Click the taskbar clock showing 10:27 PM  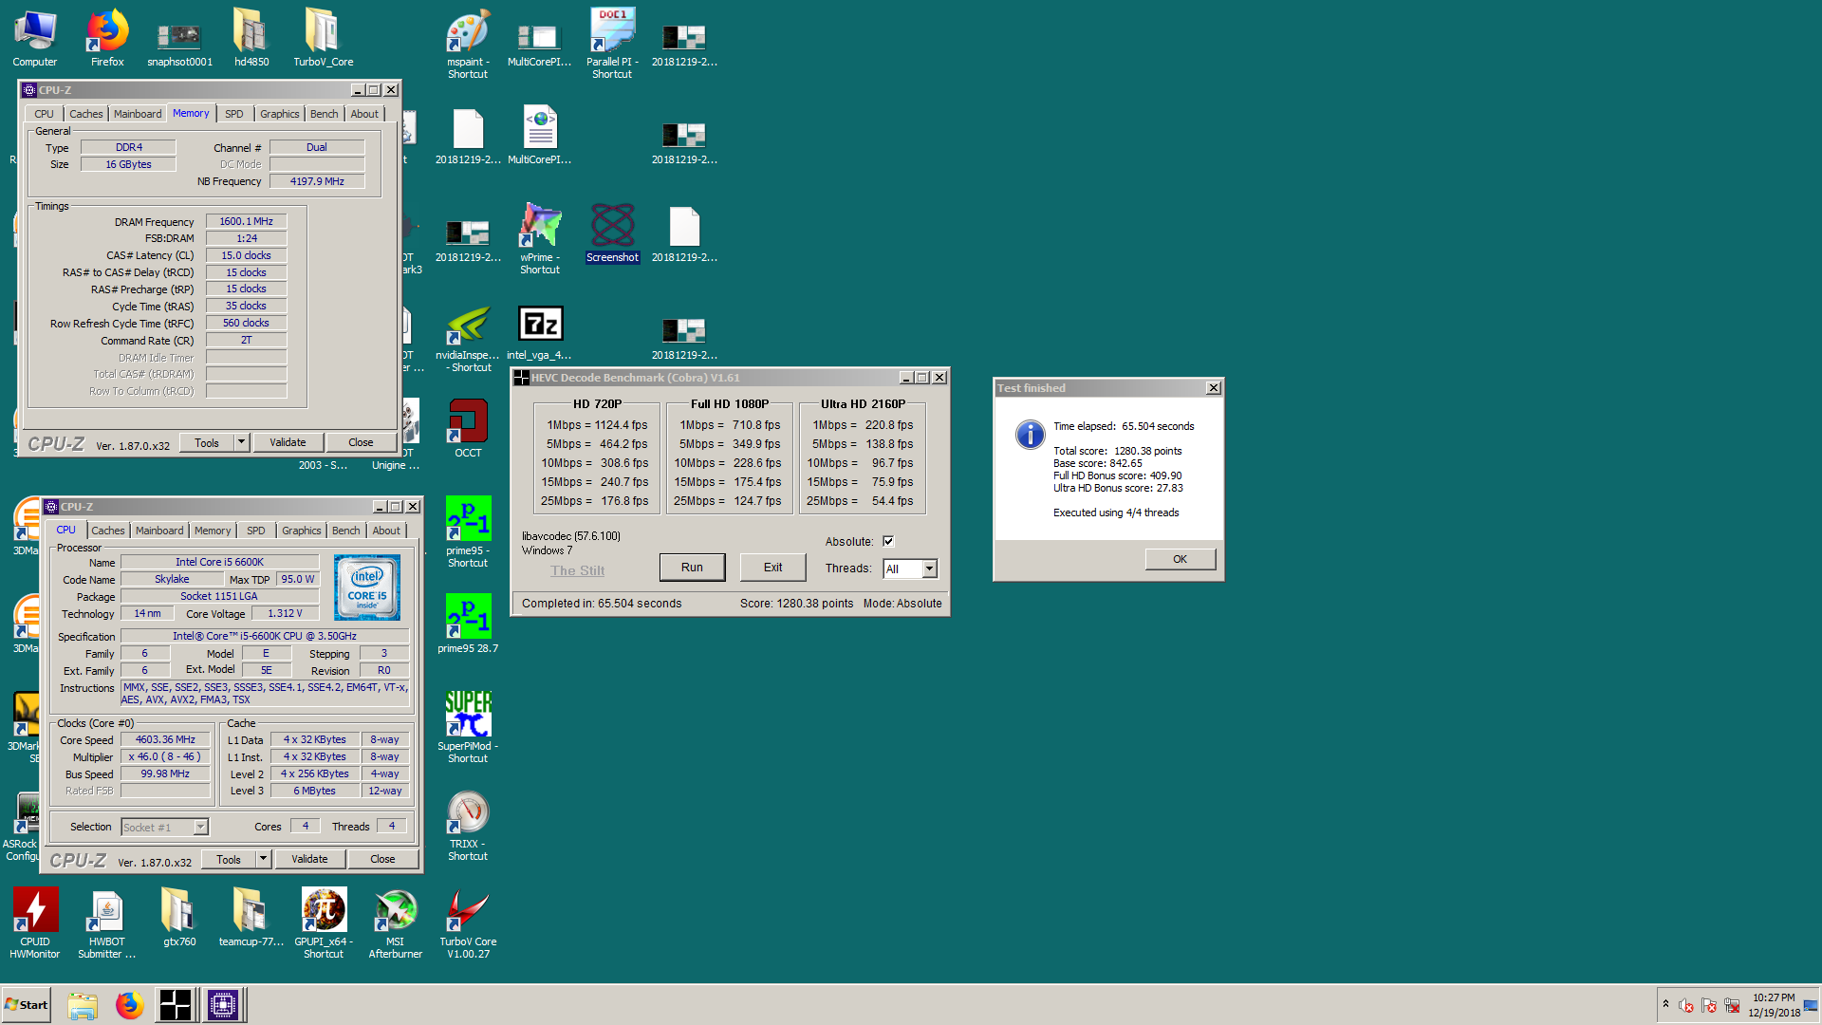(x=1774, y=997)
